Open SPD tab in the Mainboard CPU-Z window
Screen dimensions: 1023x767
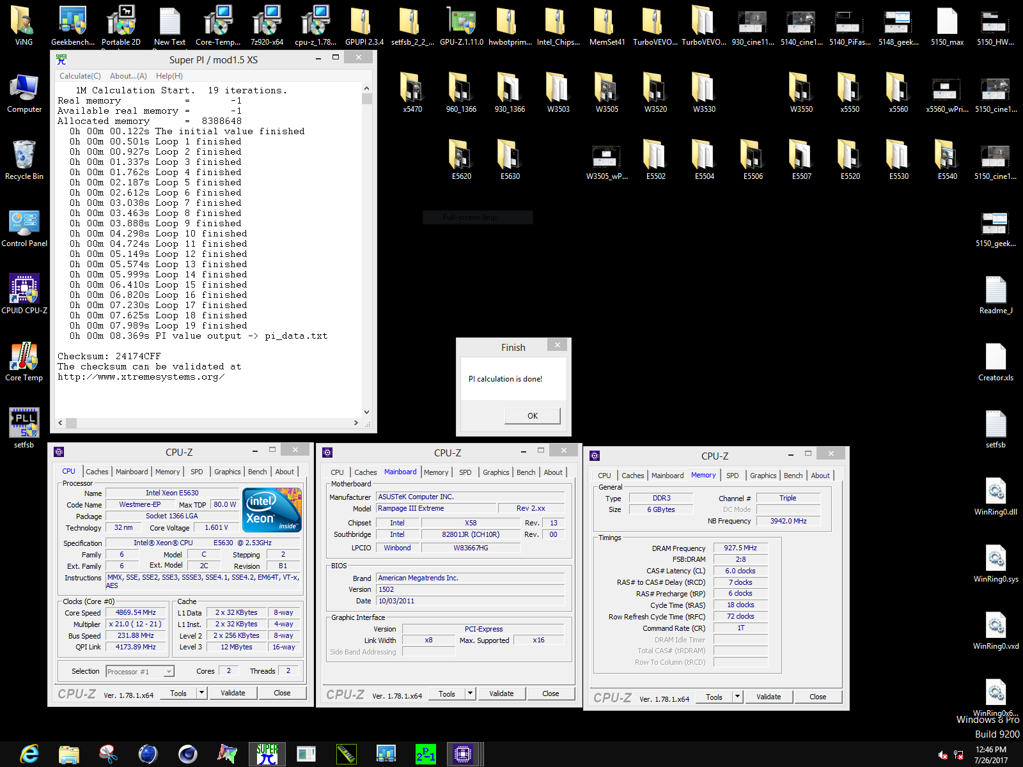pyautogui.click(x=465, y=472)
